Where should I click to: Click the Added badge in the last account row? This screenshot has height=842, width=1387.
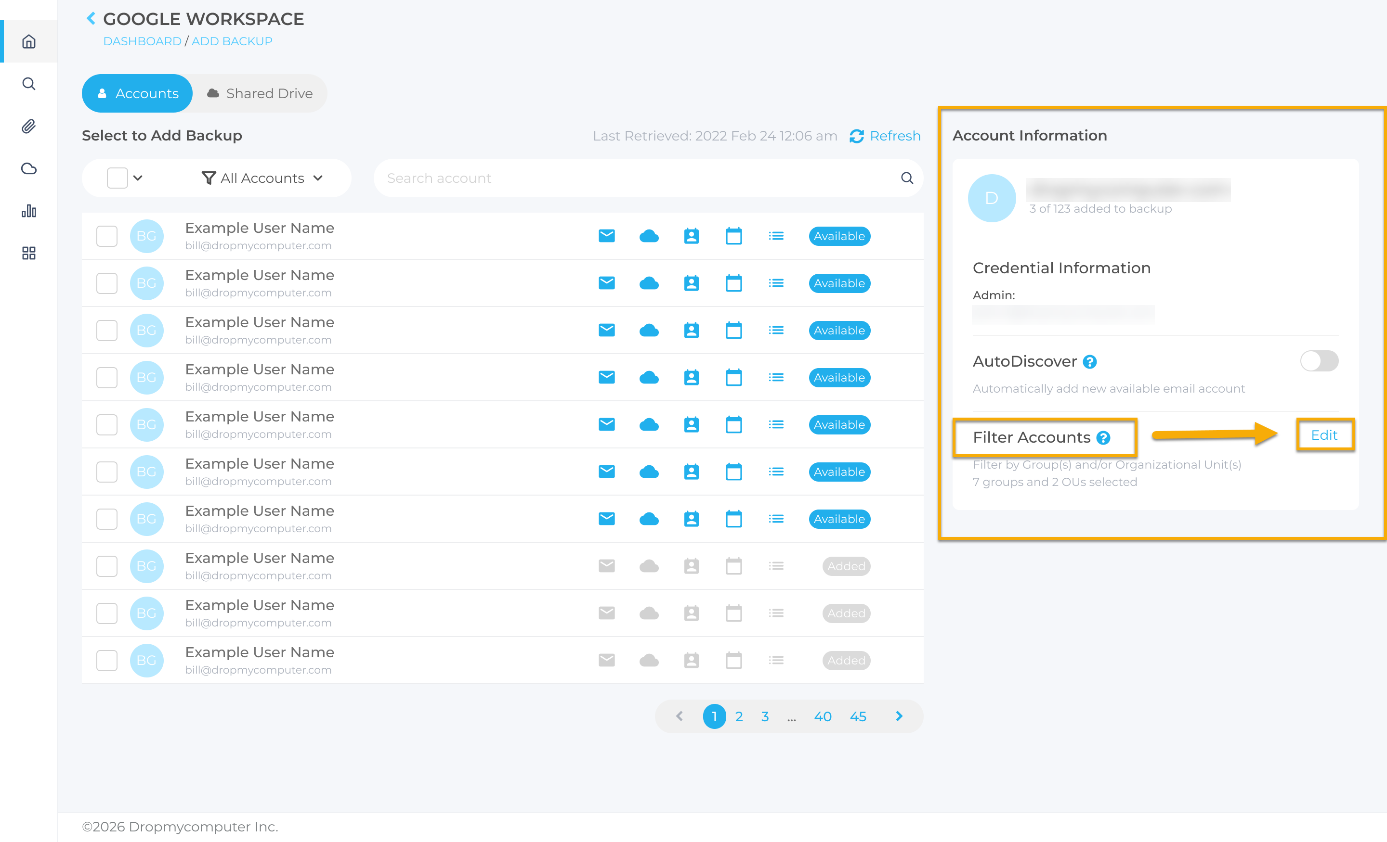pyautogui.click(x=846, y=660)
